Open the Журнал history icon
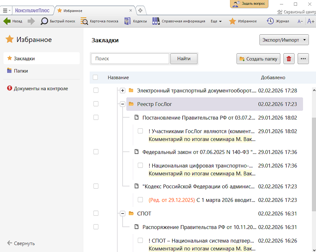 click(x=270, y=21)
